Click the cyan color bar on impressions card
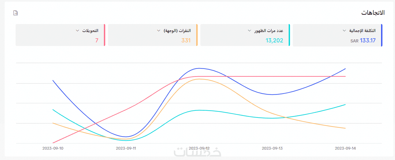This screenshot has height=160, width=395. (x=289, y=35)
